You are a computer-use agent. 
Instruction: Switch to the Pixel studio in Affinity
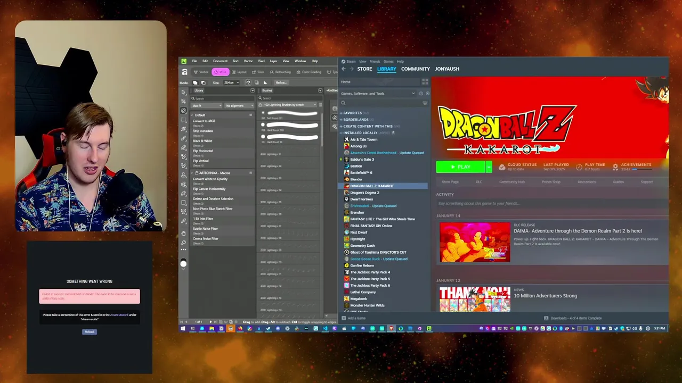[x=220, y=72]
